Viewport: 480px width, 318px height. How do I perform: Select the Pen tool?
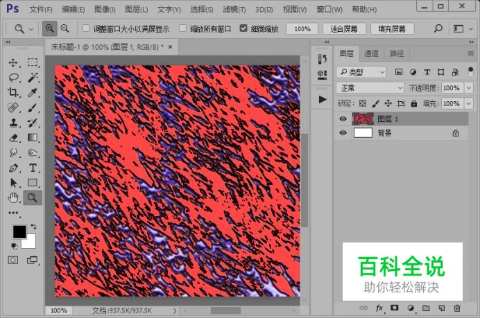coord(13,168)
